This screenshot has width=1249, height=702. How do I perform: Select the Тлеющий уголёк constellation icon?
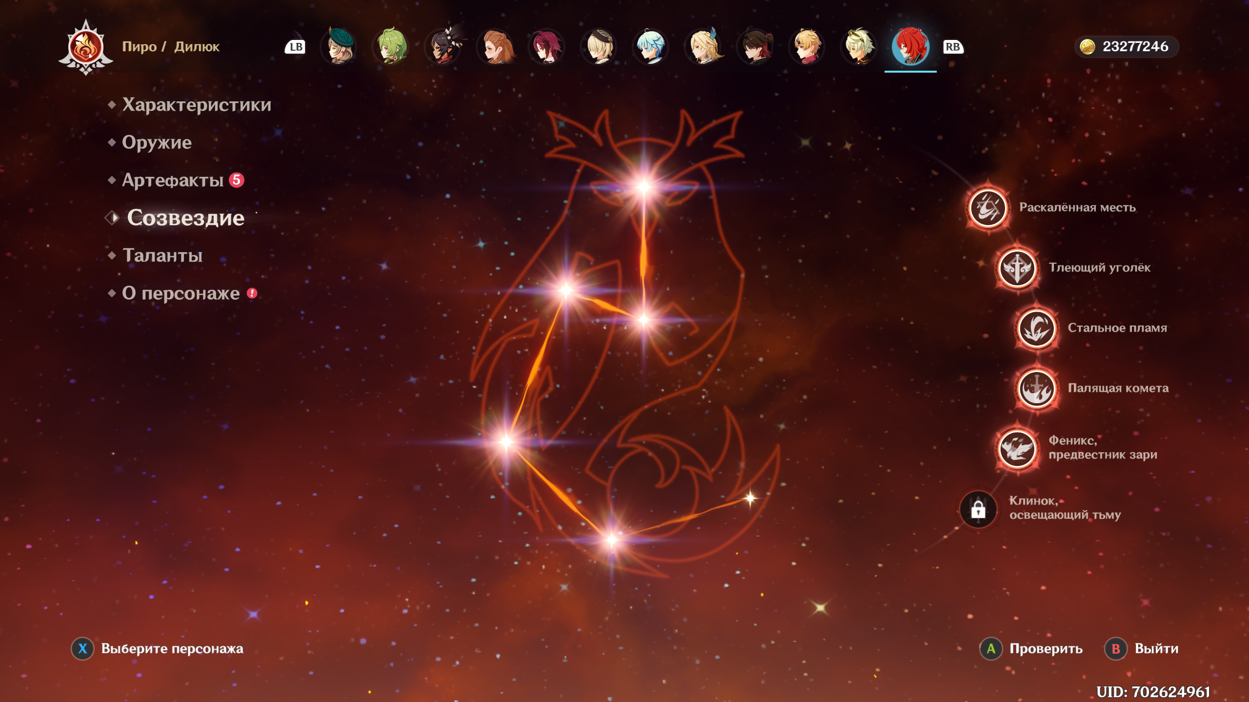pos(1017,268)
